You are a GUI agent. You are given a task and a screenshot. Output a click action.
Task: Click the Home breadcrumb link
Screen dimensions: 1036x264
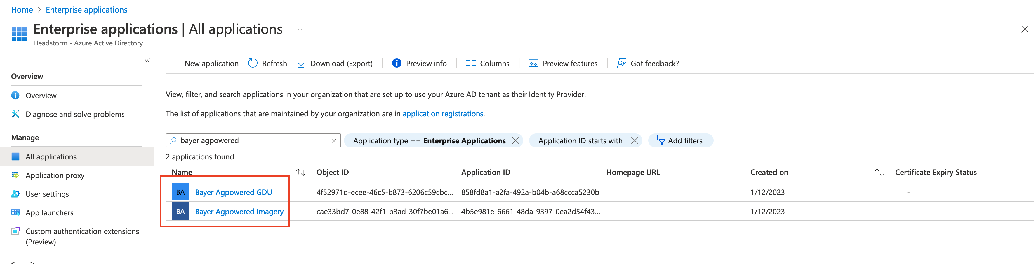tap(22, 10)
